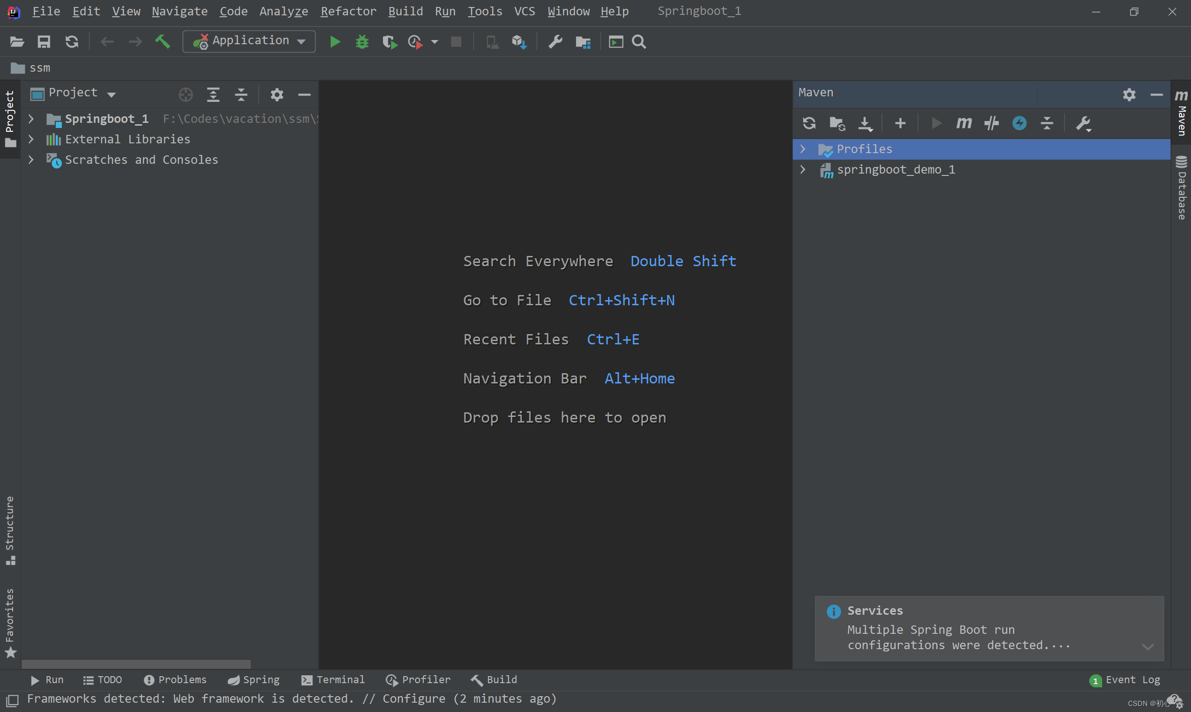The image size is (1191, 712).
Task: Expand springboot_demo_1 in Maven panel
Action: coord(803,169)
